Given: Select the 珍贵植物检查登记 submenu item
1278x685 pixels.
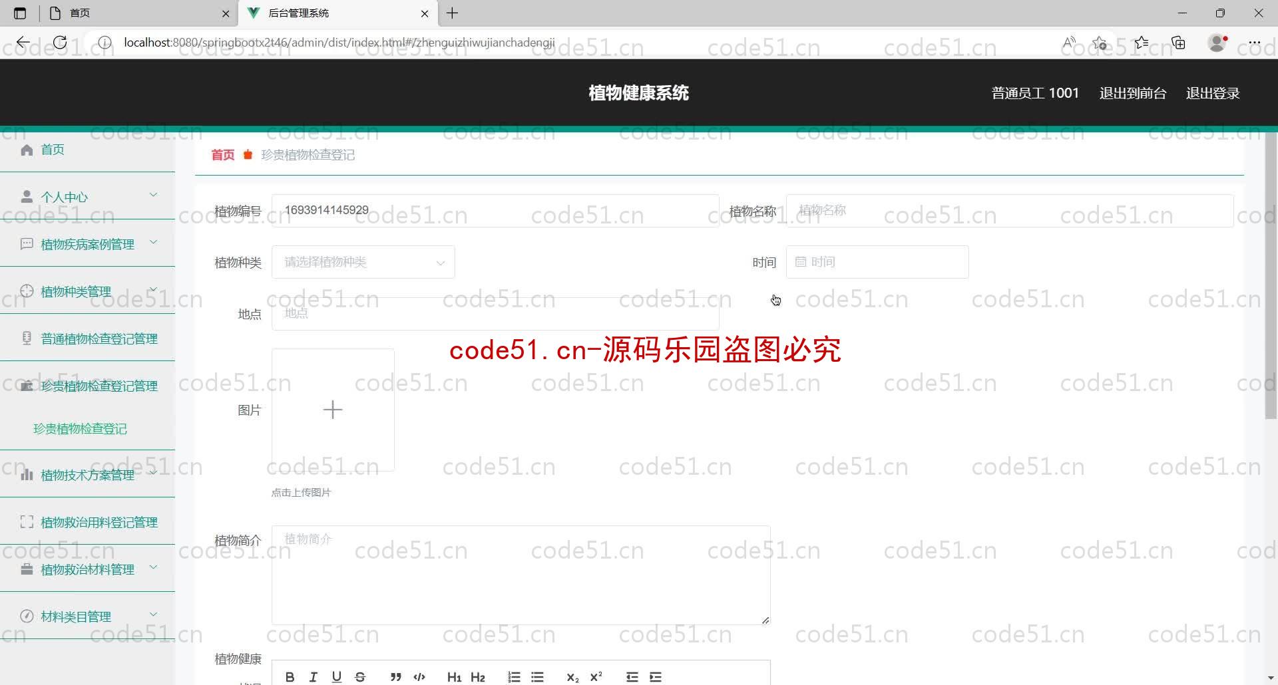Looking at the screenshot, I should (80, 428).
